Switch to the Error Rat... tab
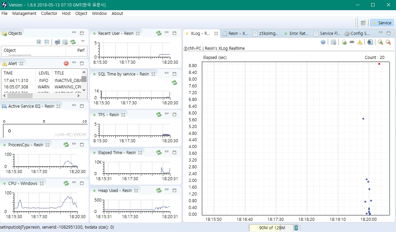This screenshot has width=396, height=232. pos(297,33)
